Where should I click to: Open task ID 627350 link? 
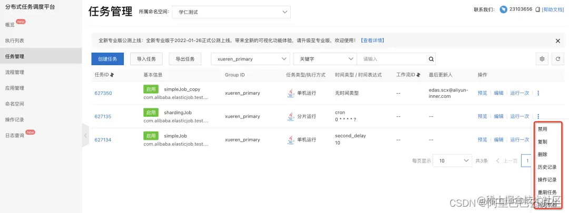point(103,93)
